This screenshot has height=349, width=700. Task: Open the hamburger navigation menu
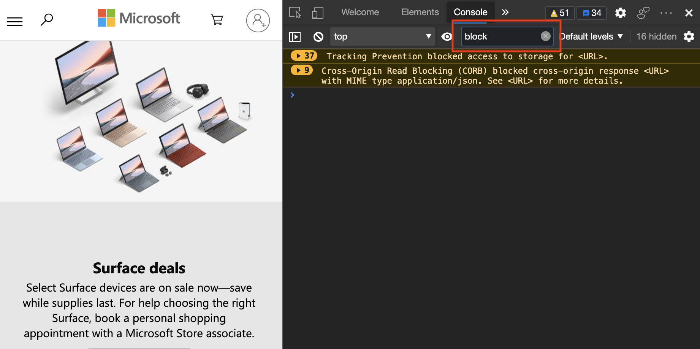(x=15, y=21)
